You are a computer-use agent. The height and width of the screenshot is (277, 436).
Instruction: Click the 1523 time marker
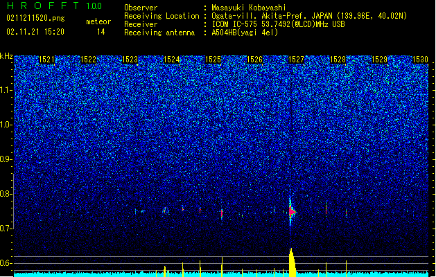click(x=130, y=60)
